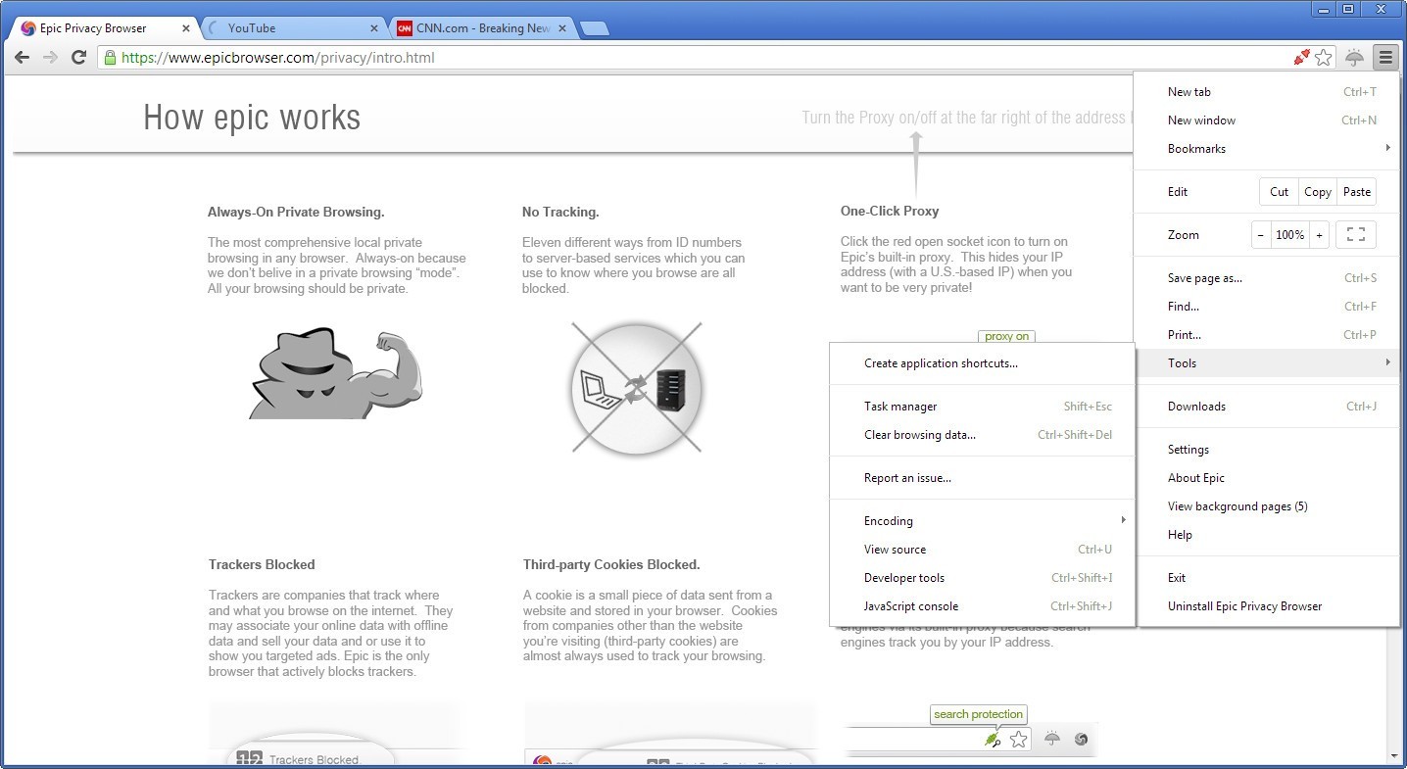
Task: Select Task manager from Tools menu
Action: pos(899,406)
